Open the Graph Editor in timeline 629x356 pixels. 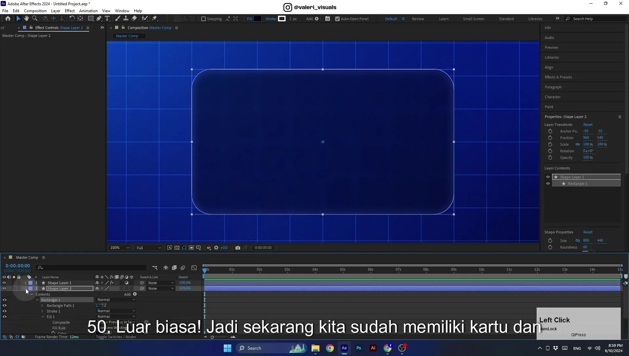click(194, 268)
